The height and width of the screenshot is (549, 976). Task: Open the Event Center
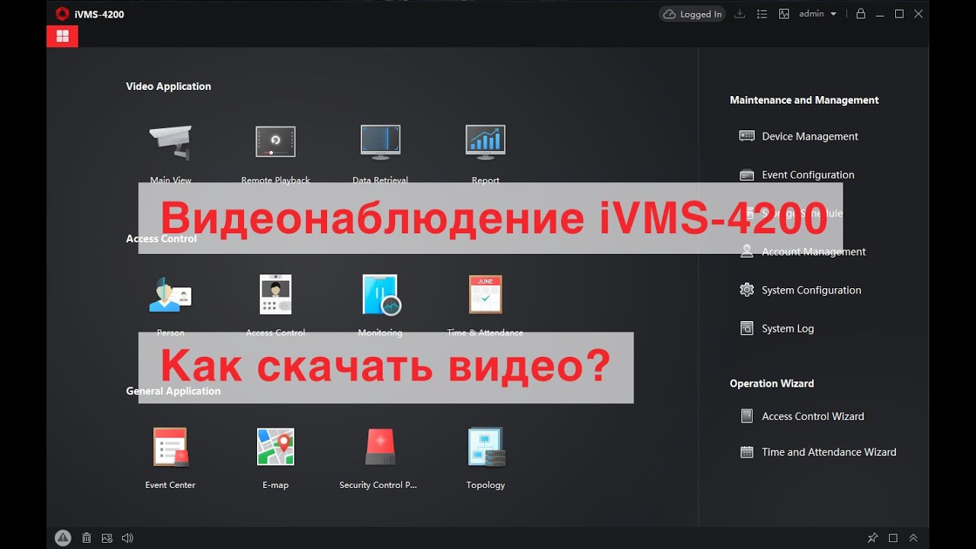[x=170, y=447]
